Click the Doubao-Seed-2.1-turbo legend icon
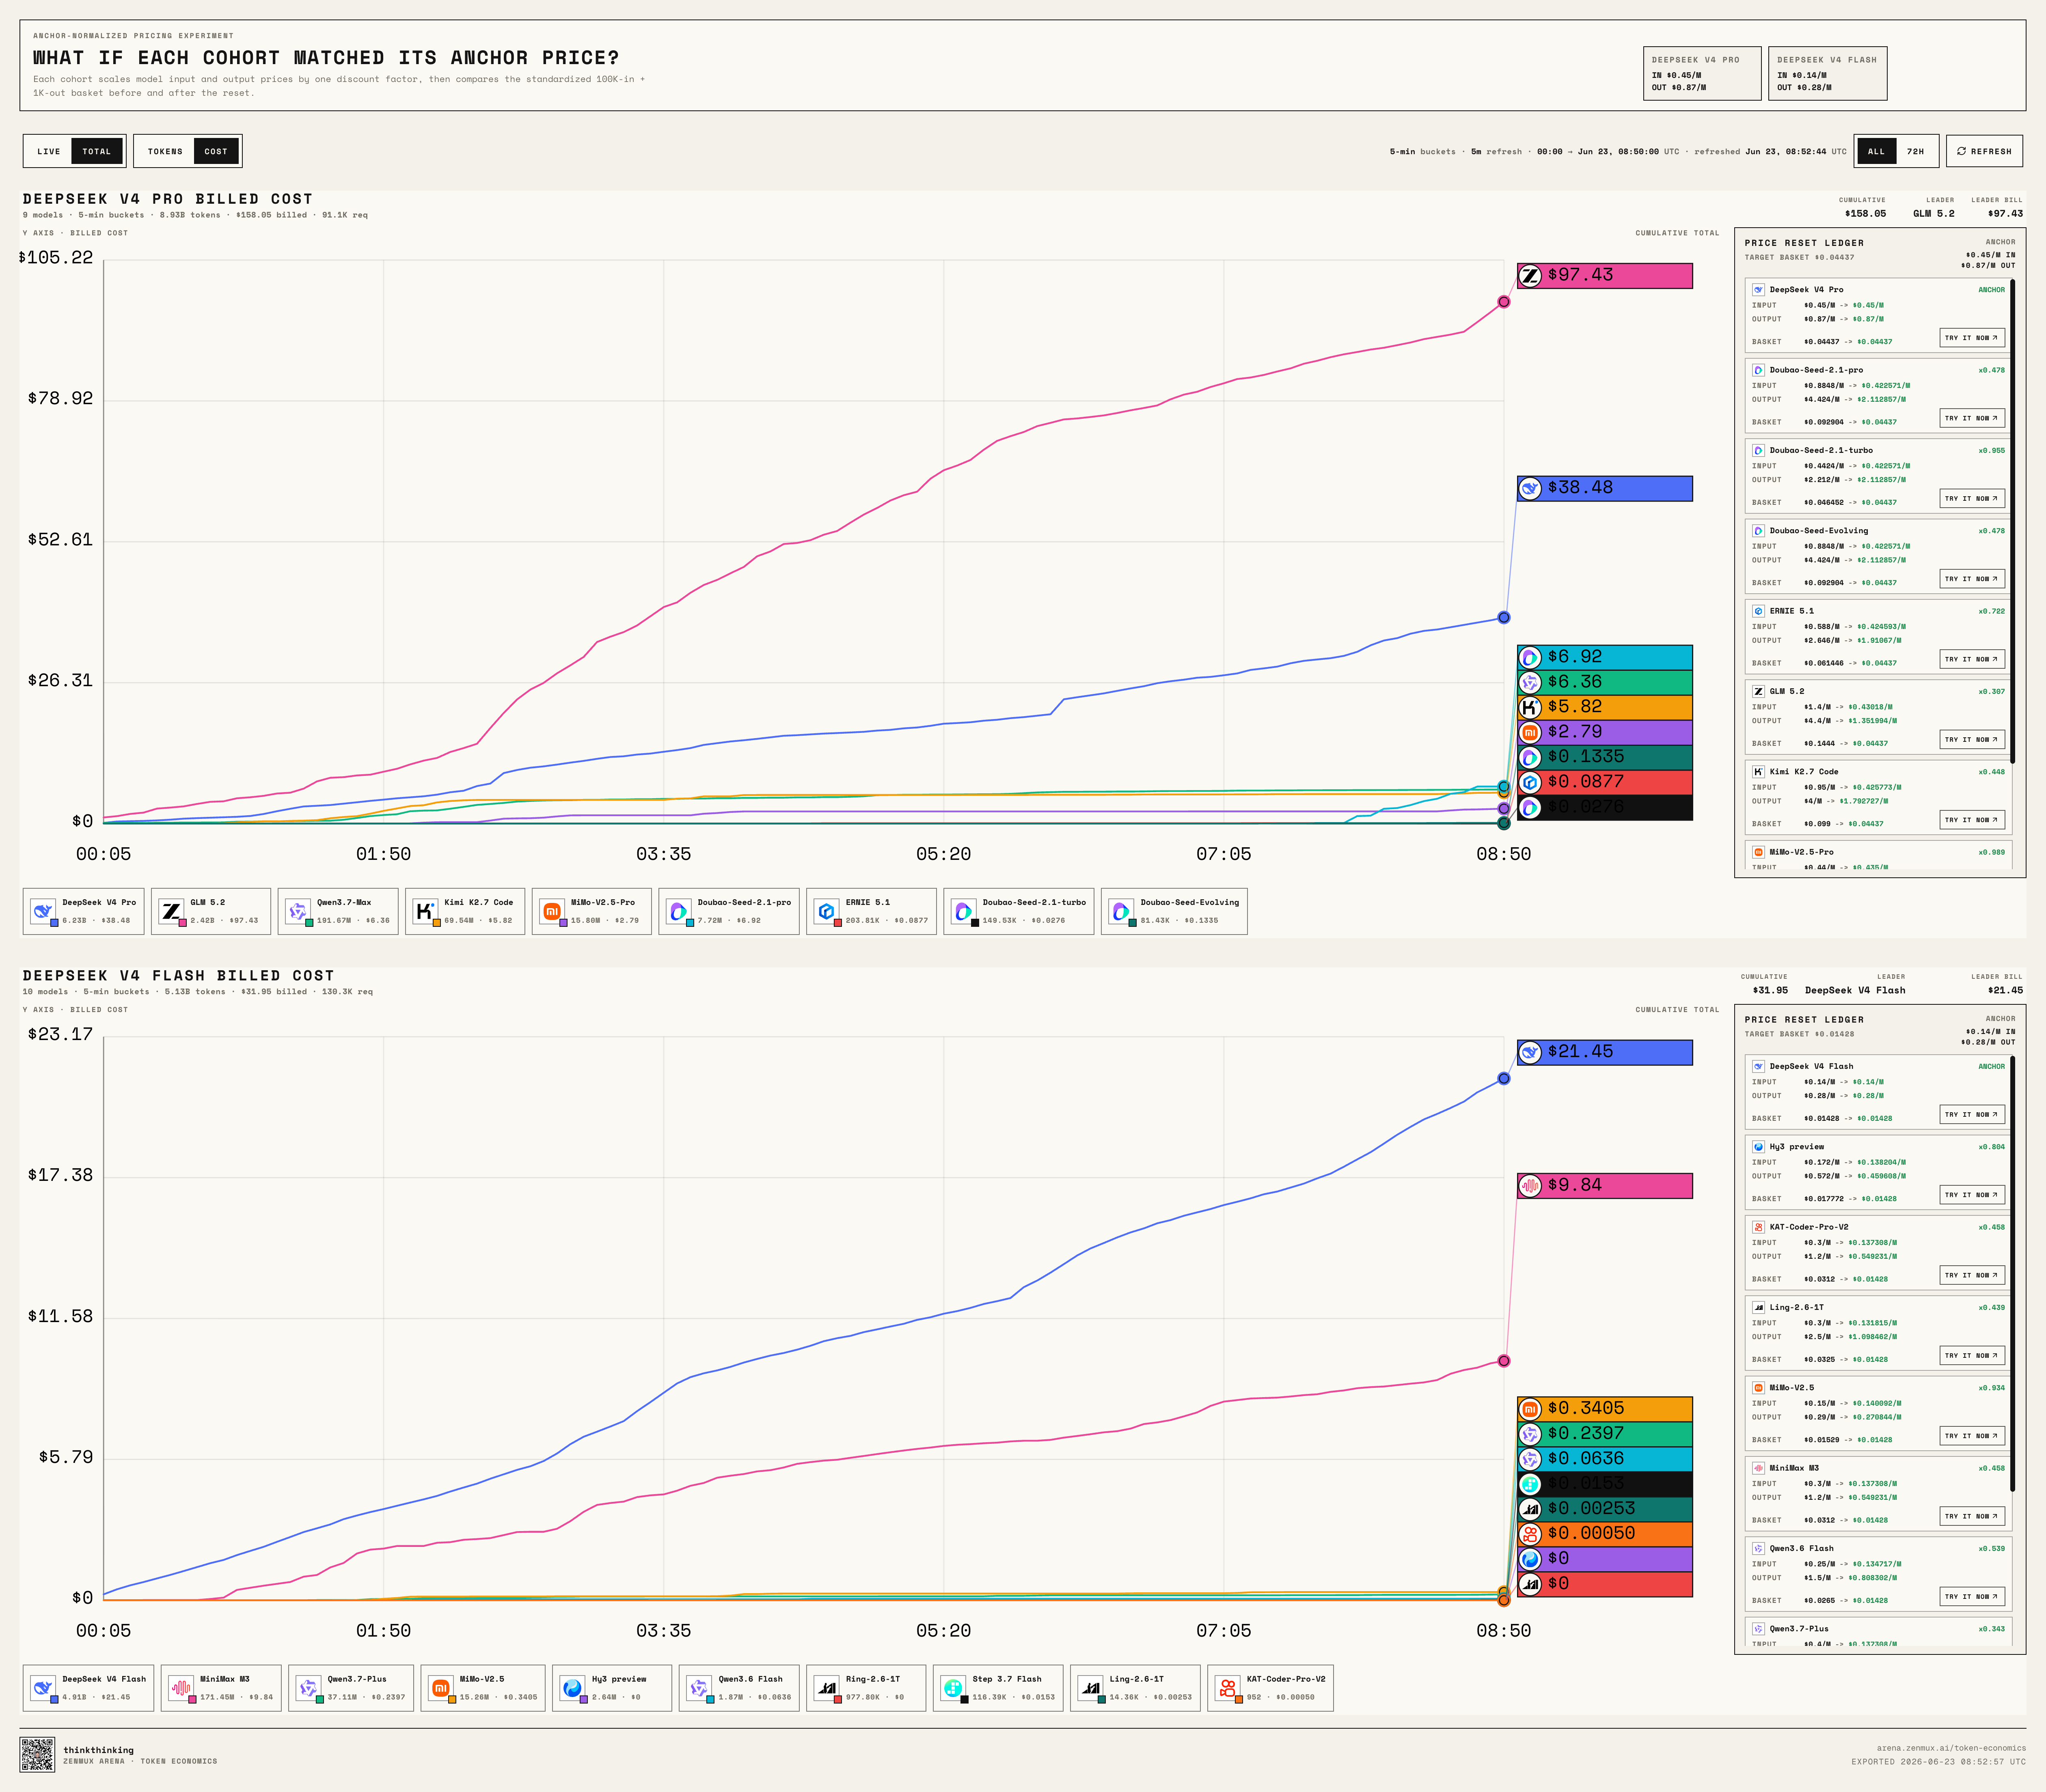The width and height of the screenshot is (2046, 1792). coord(963,911)
